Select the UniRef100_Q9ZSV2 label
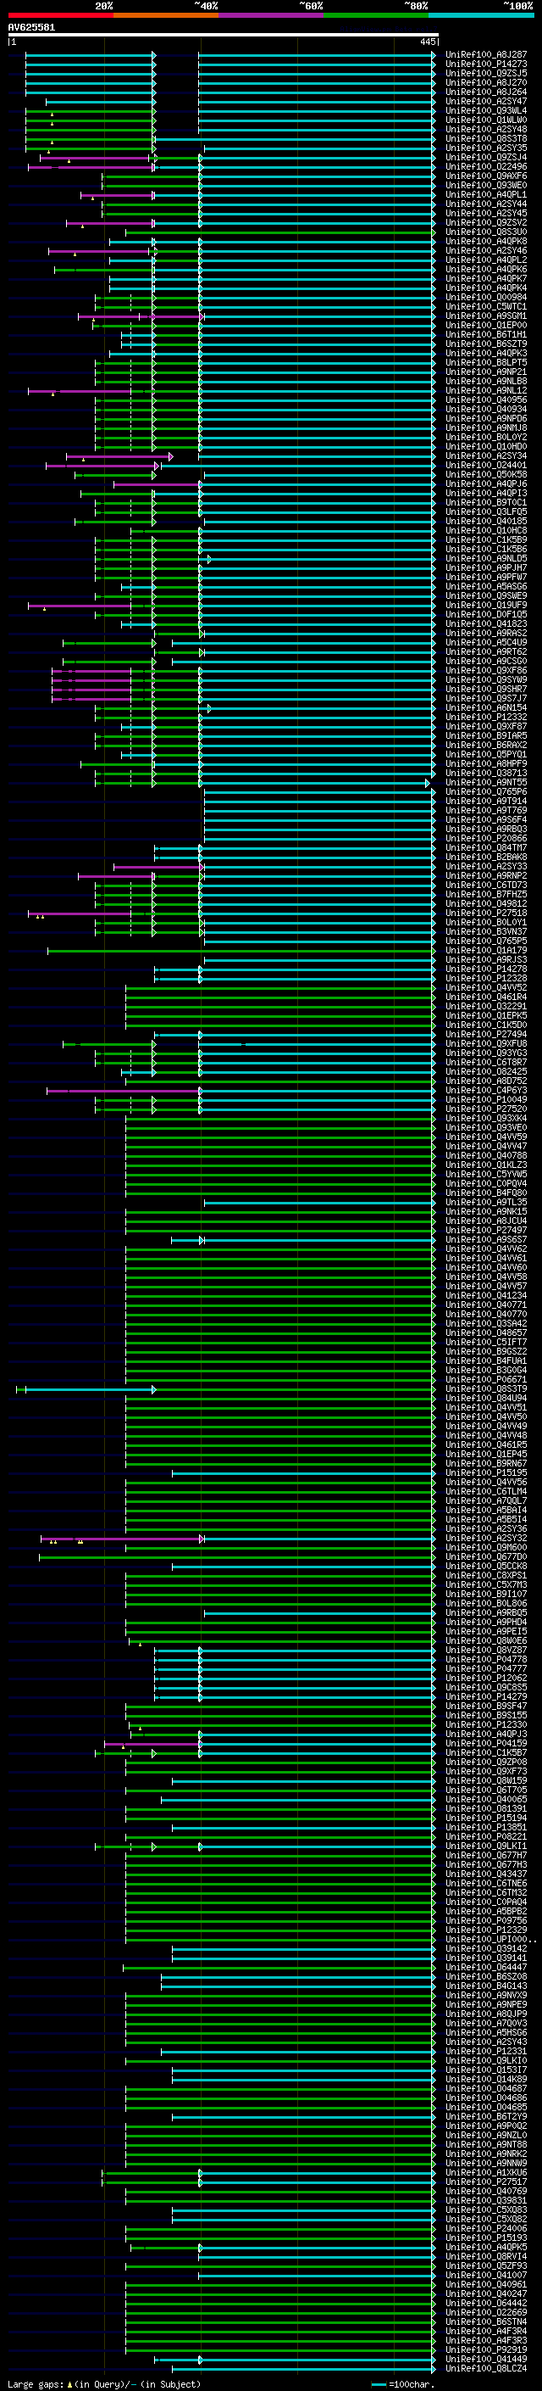 (486, 223)
